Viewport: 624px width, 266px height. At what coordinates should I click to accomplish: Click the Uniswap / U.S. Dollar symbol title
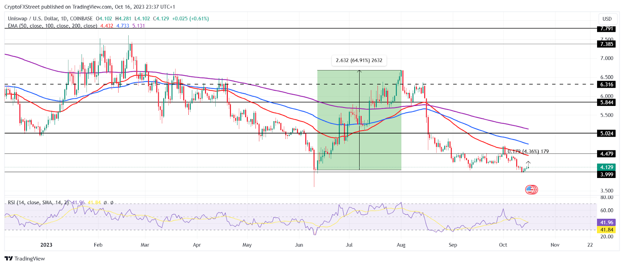tap(50, 18)
